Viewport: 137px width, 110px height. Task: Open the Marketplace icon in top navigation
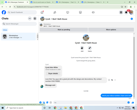[x=80, y=12]
